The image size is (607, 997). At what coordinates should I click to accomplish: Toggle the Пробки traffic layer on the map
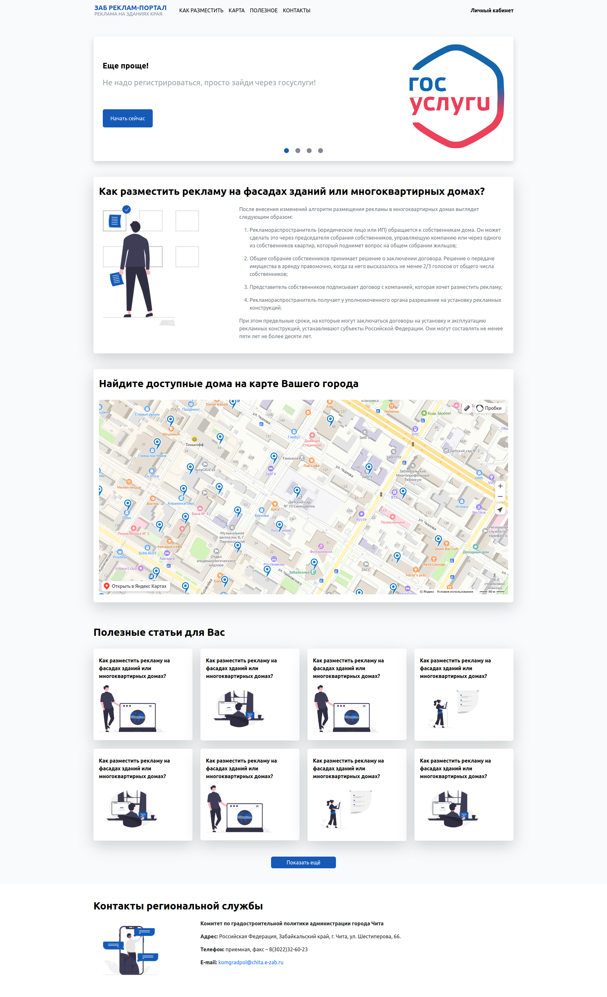point(489,408)
